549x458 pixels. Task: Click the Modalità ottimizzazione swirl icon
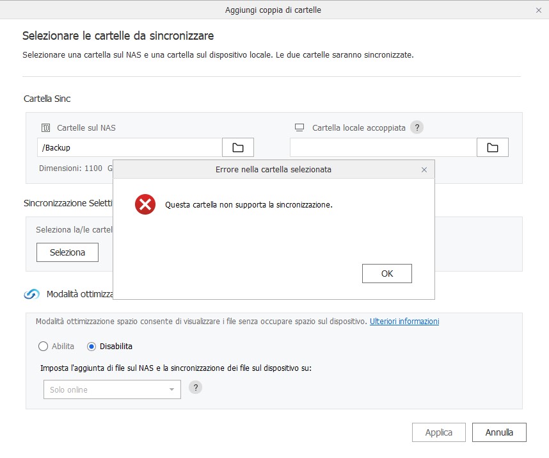coord(32,294)
